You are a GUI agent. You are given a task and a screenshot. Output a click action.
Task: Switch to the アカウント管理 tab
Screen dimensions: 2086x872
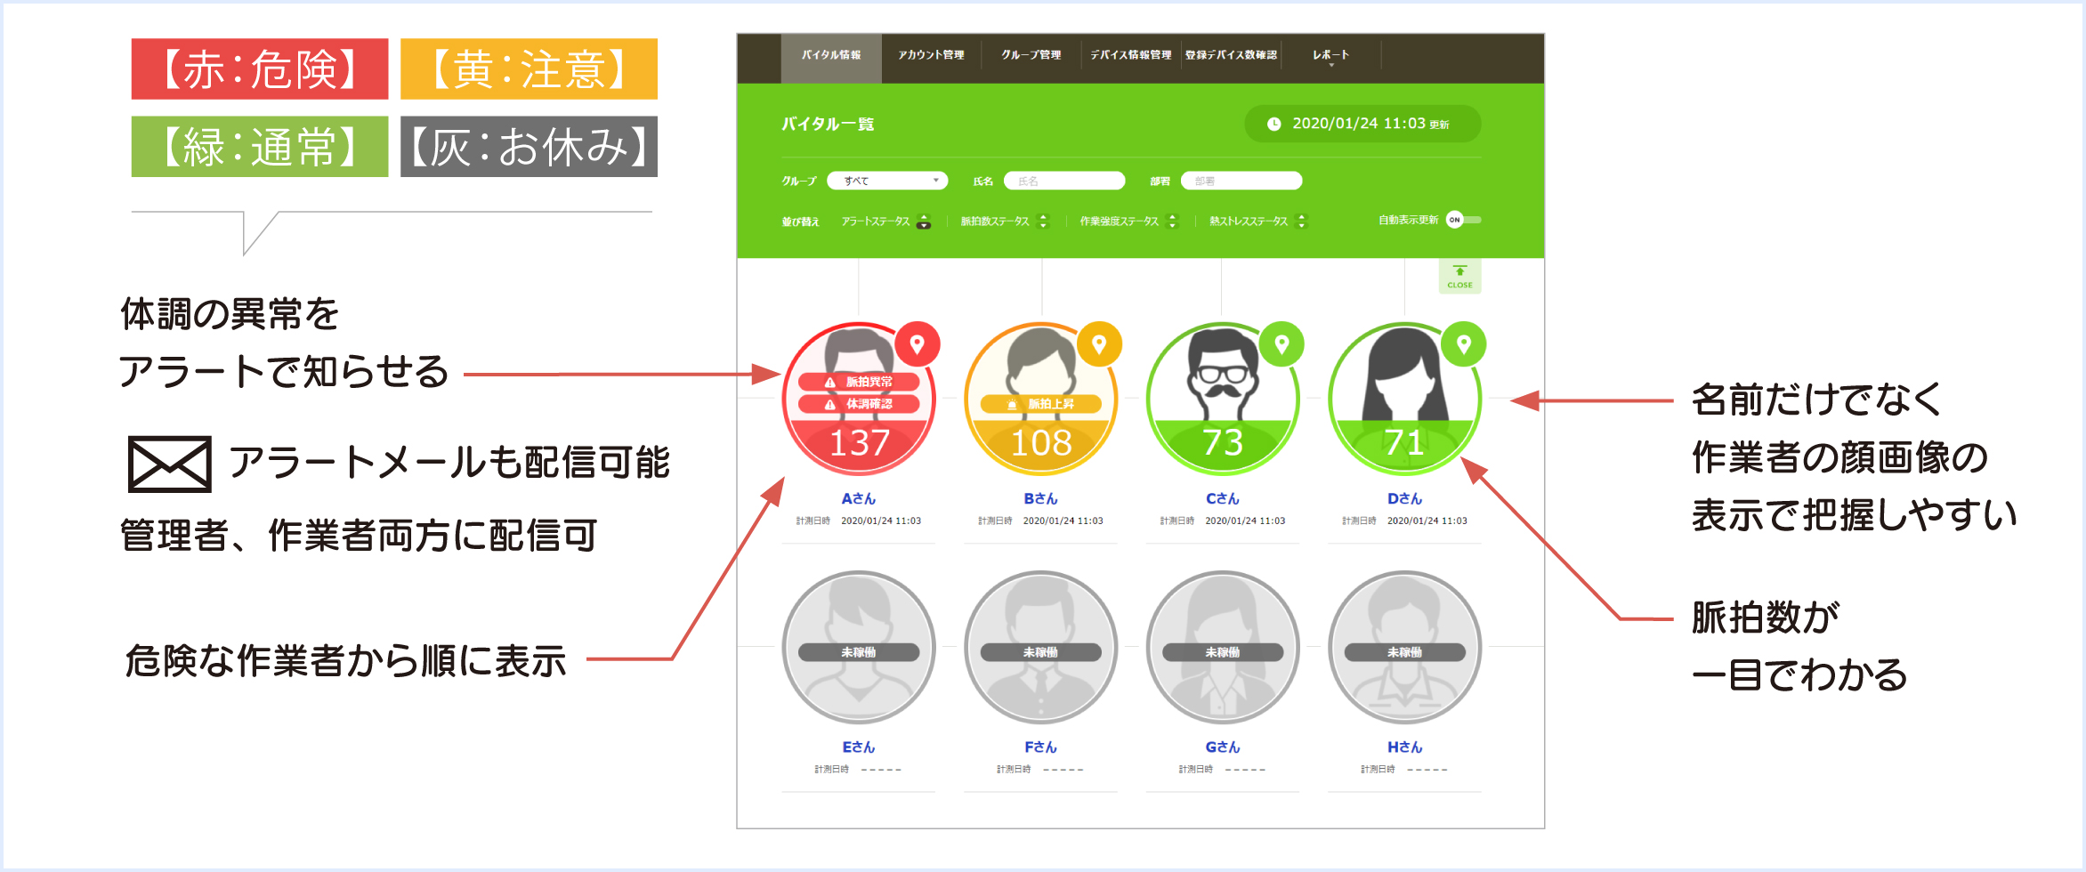point(931,55)
